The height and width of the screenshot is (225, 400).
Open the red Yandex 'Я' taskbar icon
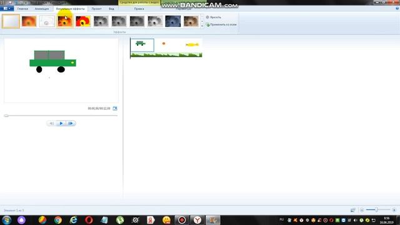[x=151, y=220]
